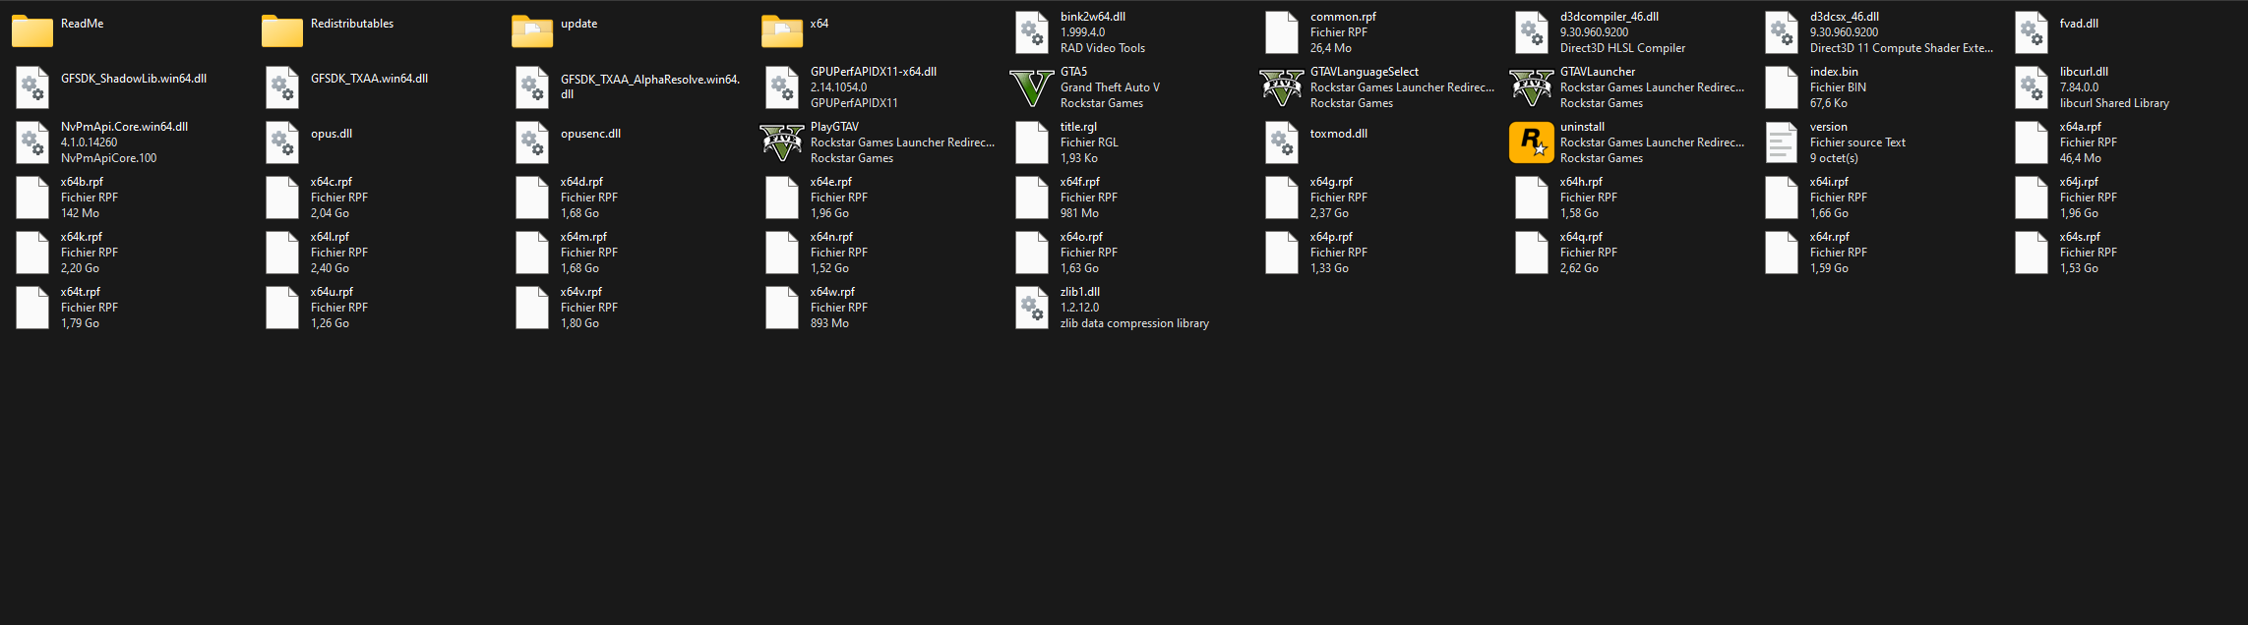Image resolution: width=2248 pixels, height=625 pixels.
Task: Click the x64o.rpf file name
Action: [x=1081, y=237]
